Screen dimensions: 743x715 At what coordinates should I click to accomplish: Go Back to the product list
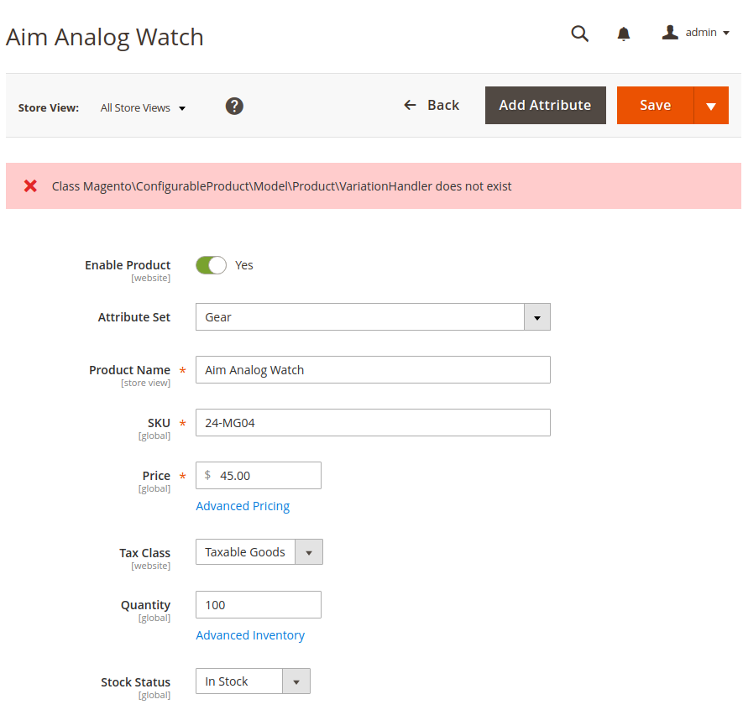432,105
